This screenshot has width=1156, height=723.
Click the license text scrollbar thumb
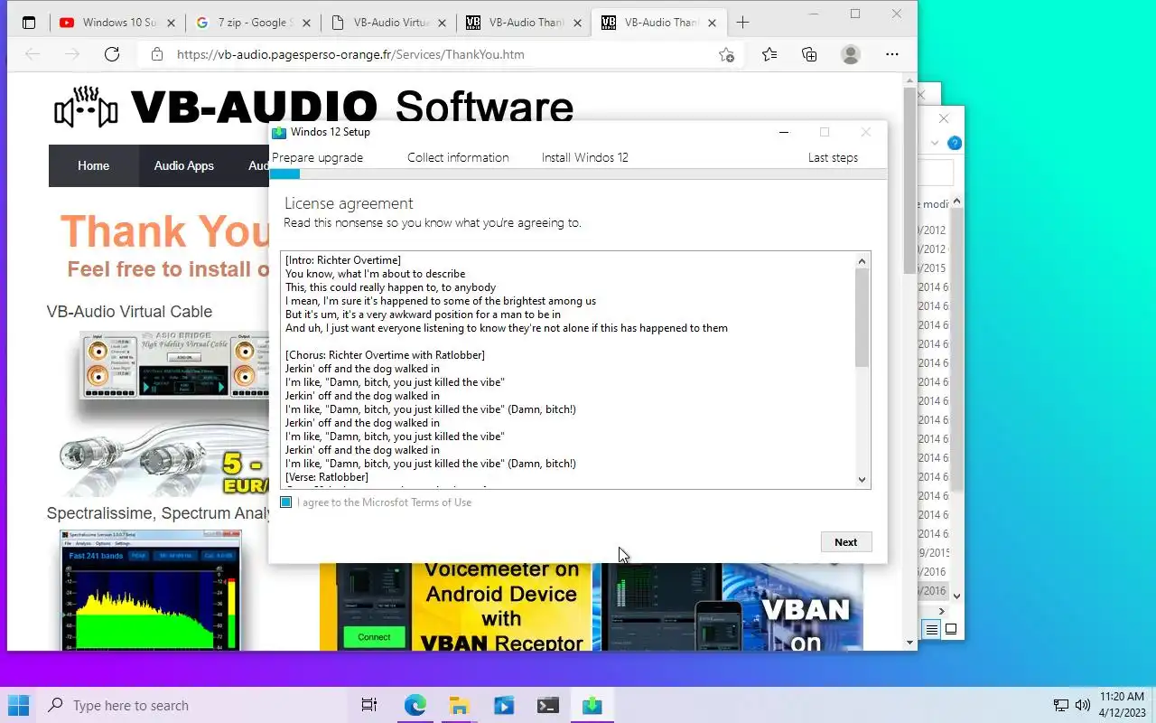(x=862, y=318)
